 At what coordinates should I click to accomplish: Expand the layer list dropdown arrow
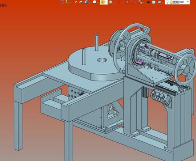click(x=188, y=2)
